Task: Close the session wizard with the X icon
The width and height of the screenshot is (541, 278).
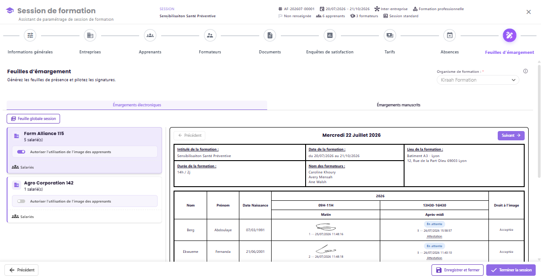Action: coord(529,12)
